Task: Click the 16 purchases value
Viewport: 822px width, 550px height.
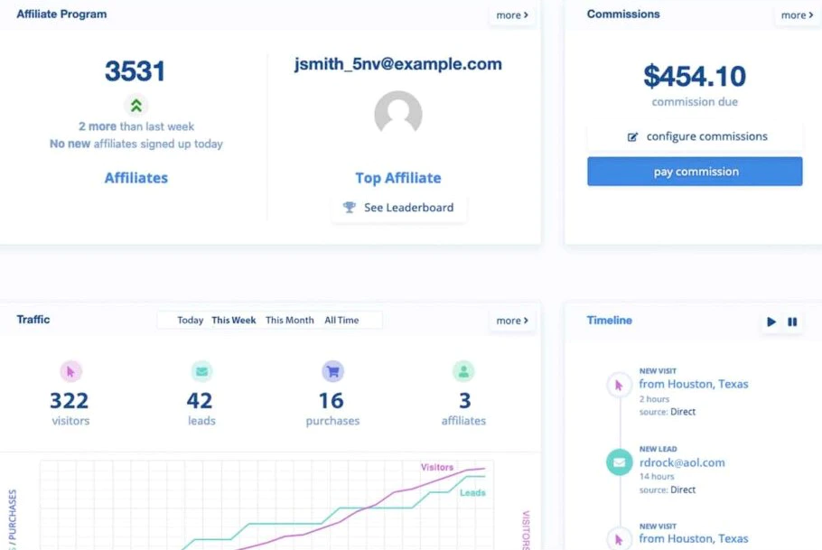Action: point(332,401)
